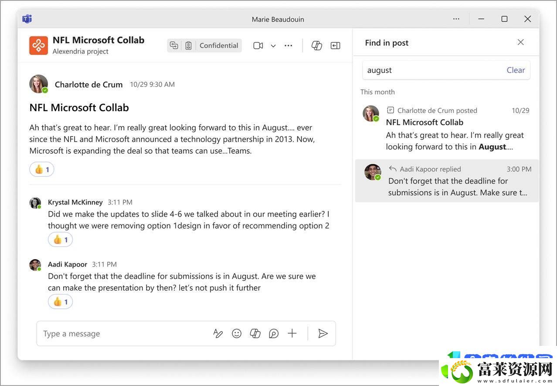Click the search field containing august
Image resolution: width=557 pixels, height=386 pixels.
coord(446,70)
